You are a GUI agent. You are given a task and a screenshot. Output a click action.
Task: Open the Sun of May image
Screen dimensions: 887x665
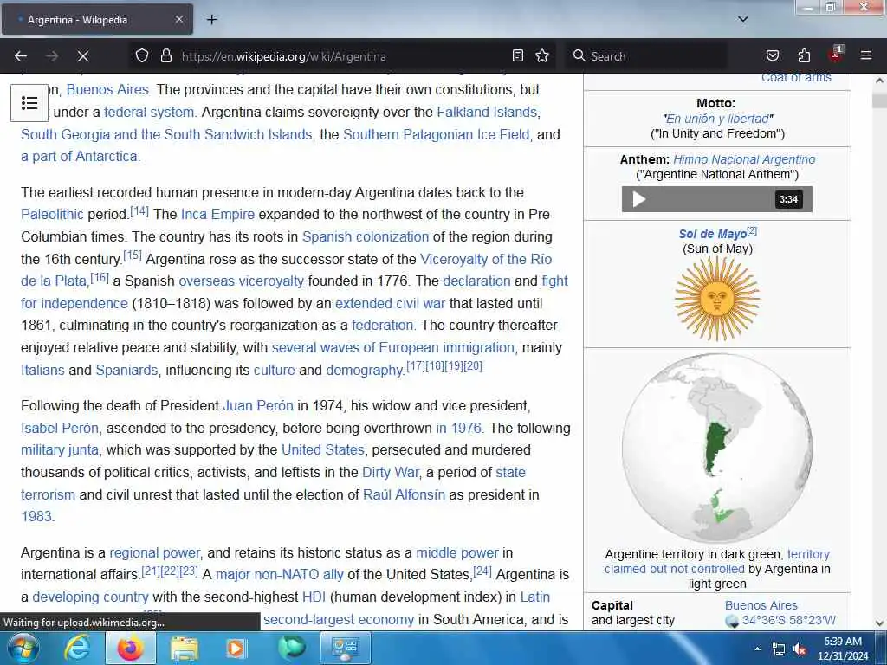tap(716, 299)
